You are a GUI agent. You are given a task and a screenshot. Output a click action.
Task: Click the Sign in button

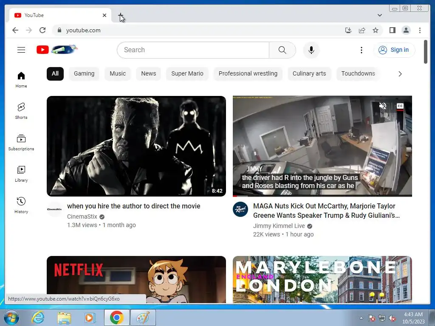point(394,50)
